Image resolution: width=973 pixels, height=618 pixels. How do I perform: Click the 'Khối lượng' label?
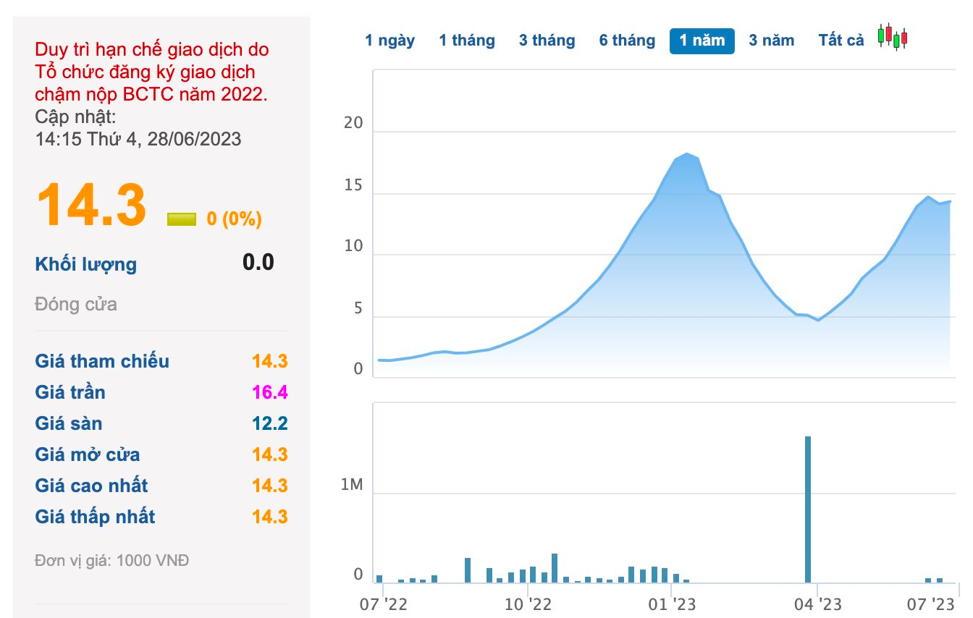coord(85,264)
